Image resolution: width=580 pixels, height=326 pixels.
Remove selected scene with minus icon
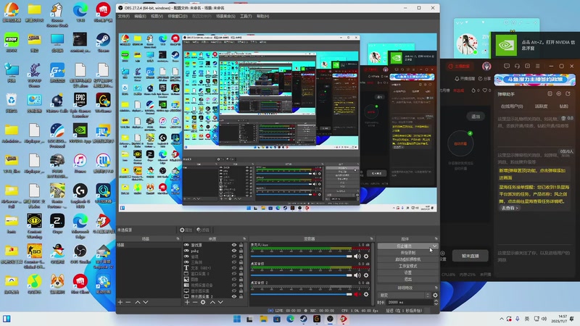[128, 302]
